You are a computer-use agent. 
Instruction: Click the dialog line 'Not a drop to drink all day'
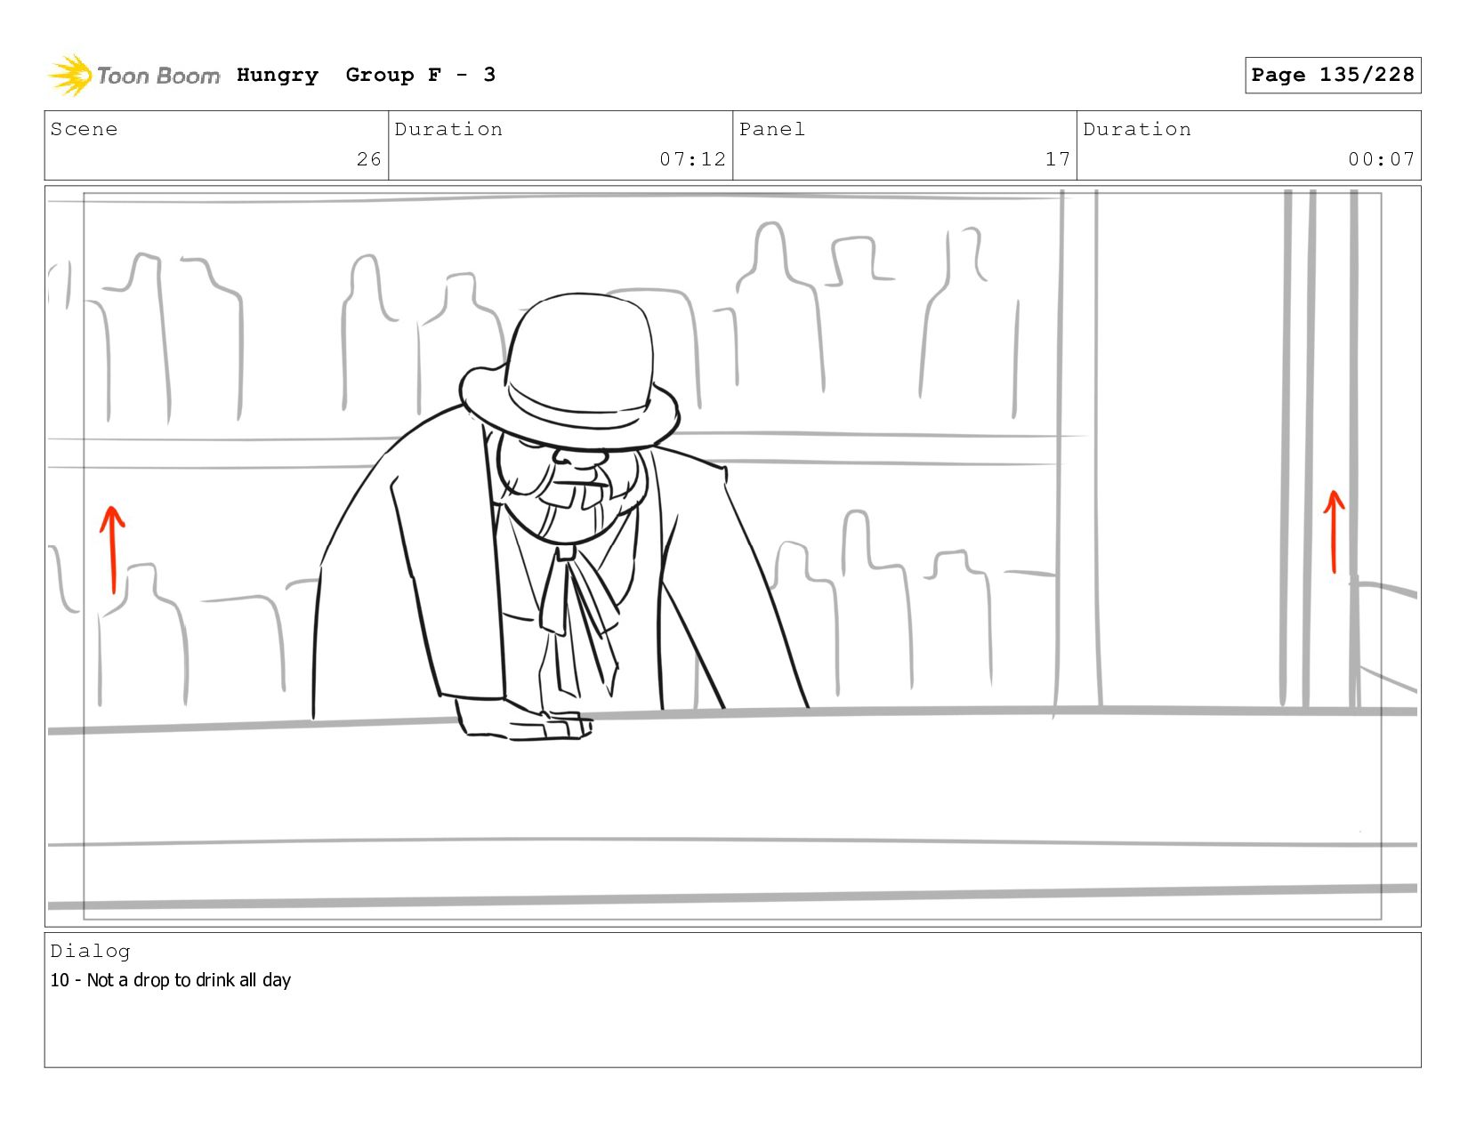pos(189,980)
